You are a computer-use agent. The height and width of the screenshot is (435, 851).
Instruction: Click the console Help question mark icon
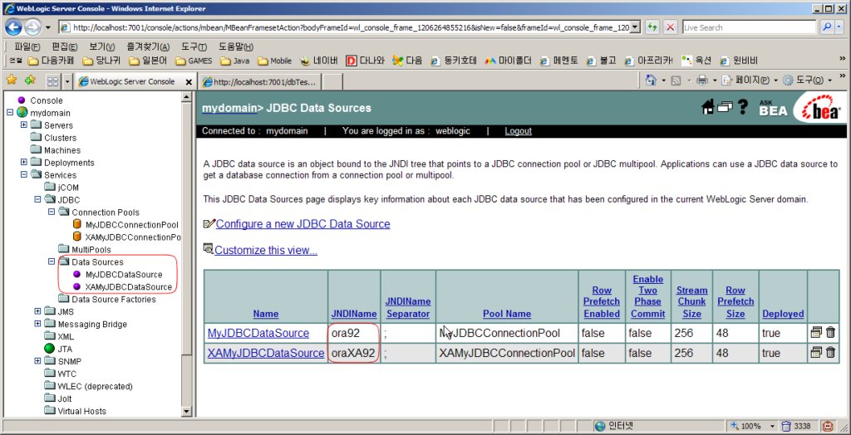pos(742,107)
